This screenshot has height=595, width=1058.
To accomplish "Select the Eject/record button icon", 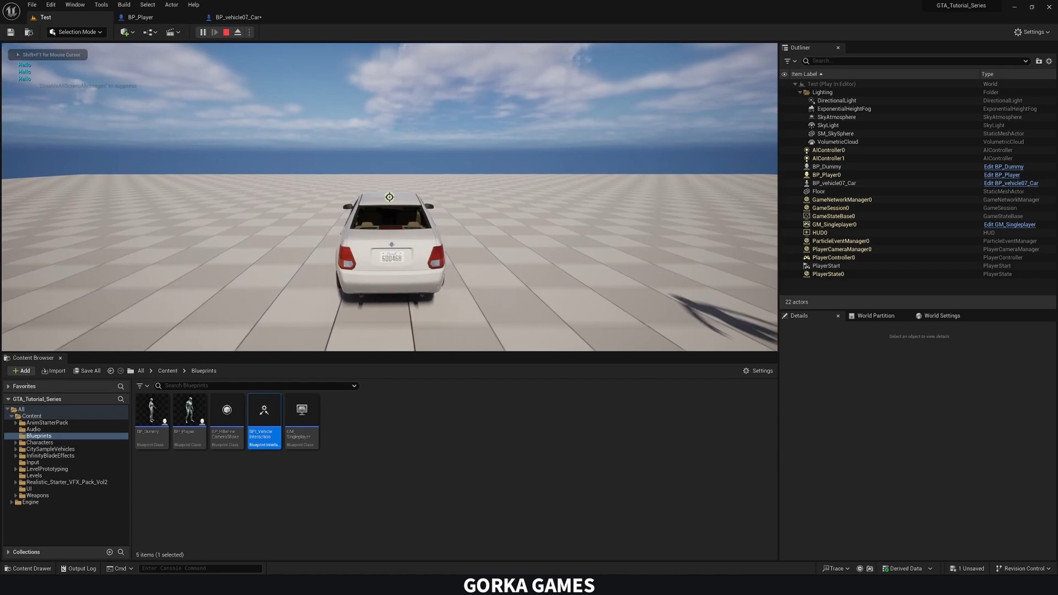I will (x=239, y=32).
